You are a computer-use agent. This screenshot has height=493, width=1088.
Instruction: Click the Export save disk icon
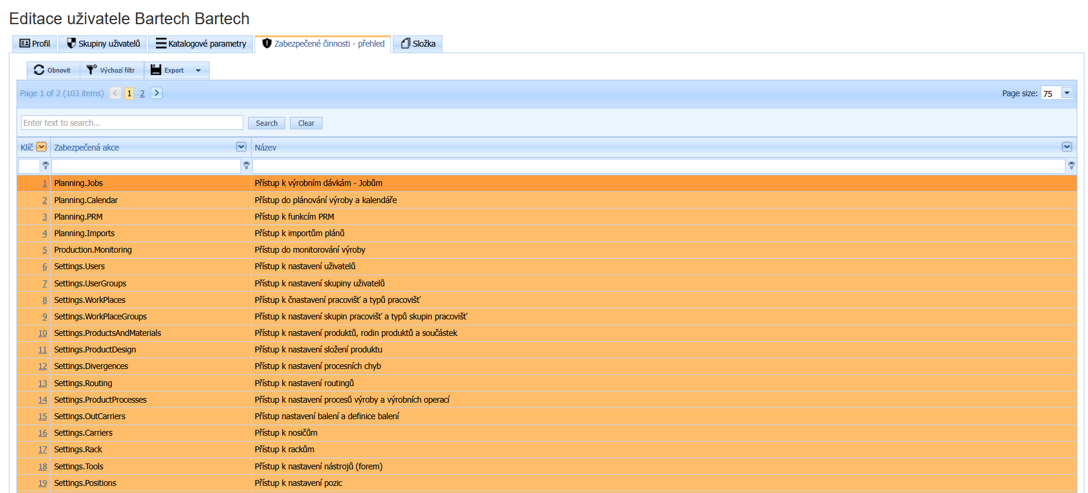coord(156,70)
